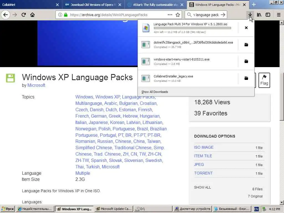
Task: Open ISO IMAGE download option
Action: point(204,148)
